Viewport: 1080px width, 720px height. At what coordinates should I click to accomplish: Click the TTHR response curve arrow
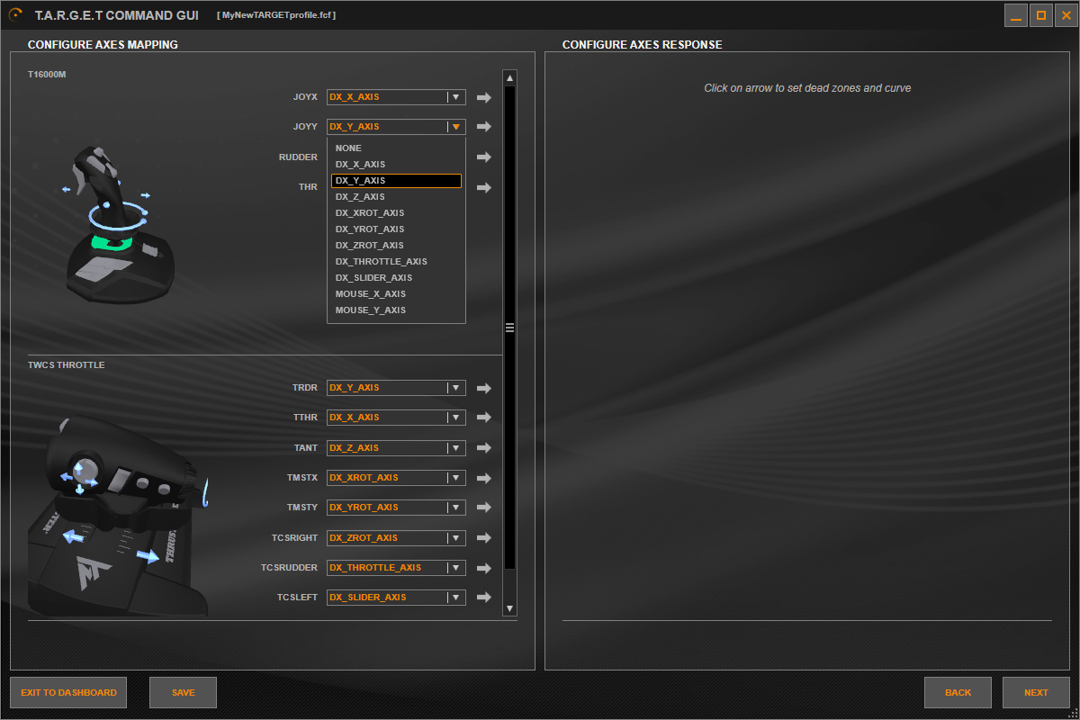click(x=483, y=418)
